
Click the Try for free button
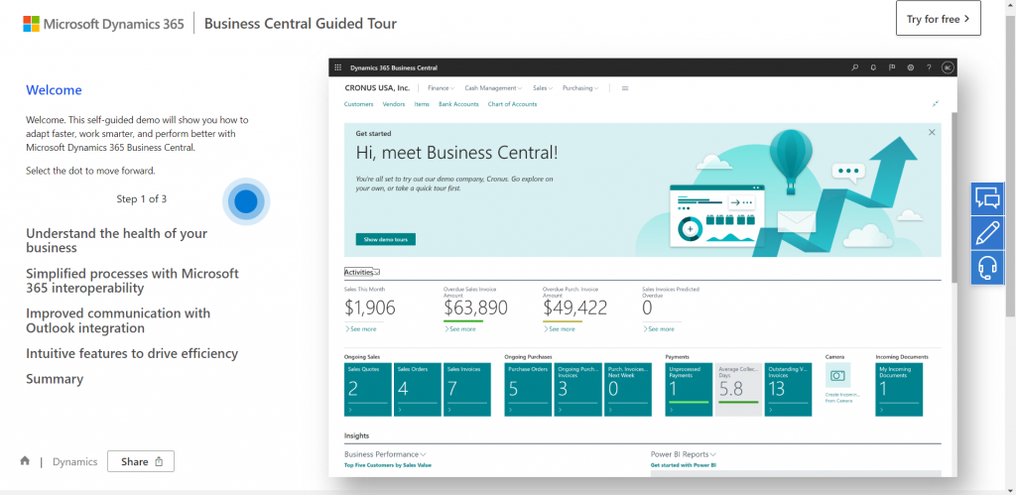coord(939,19)
